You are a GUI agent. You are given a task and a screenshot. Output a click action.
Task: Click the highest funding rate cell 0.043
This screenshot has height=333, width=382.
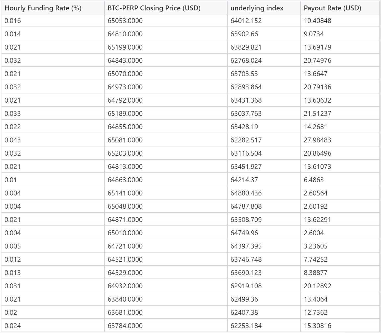(13, 140)
